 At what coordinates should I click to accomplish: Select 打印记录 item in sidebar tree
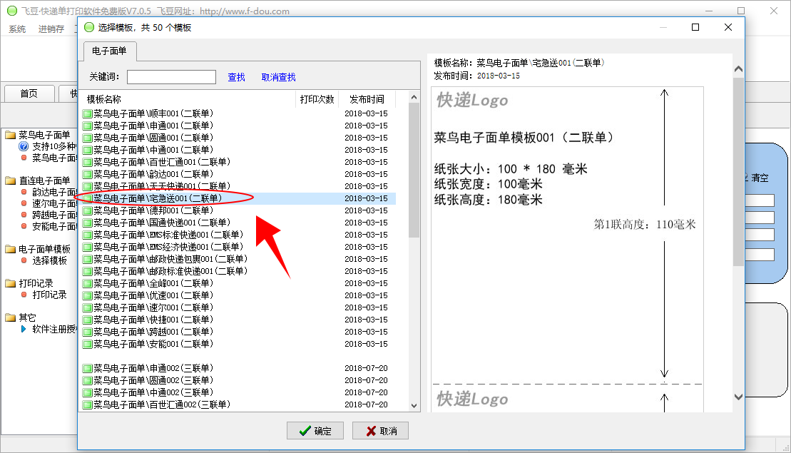pyautogui.click(x=49, y=295)
